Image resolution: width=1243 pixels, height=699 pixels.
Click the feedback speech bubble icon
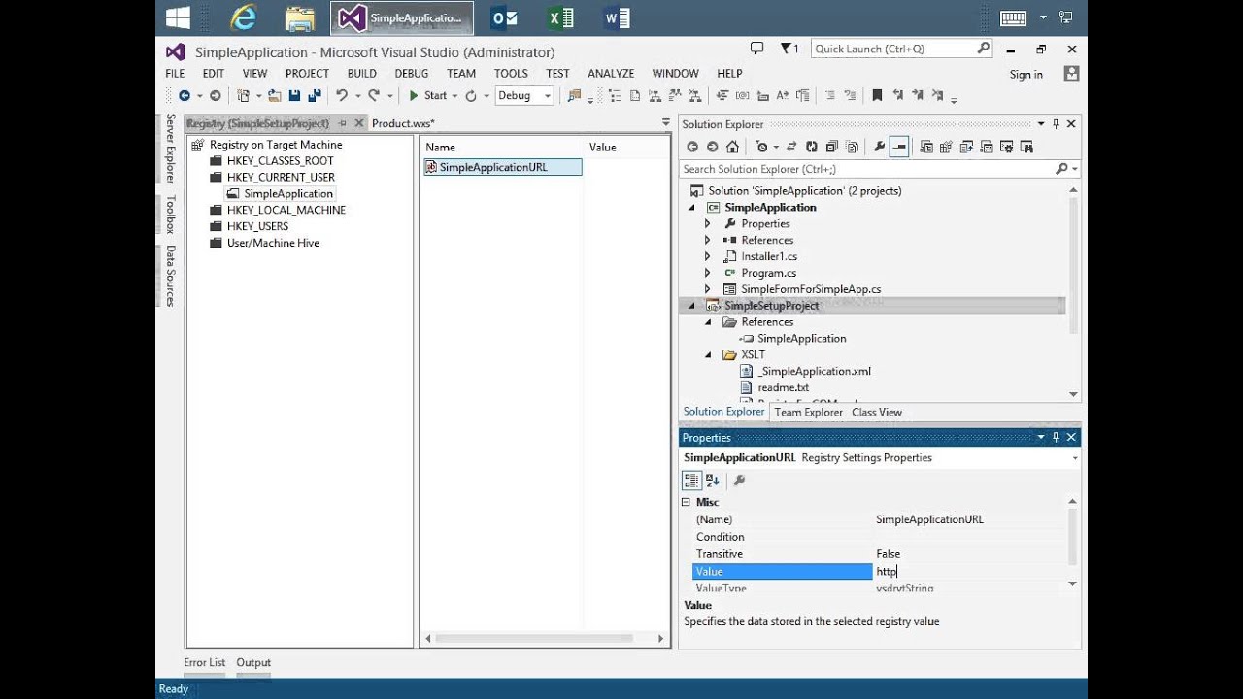757,48
